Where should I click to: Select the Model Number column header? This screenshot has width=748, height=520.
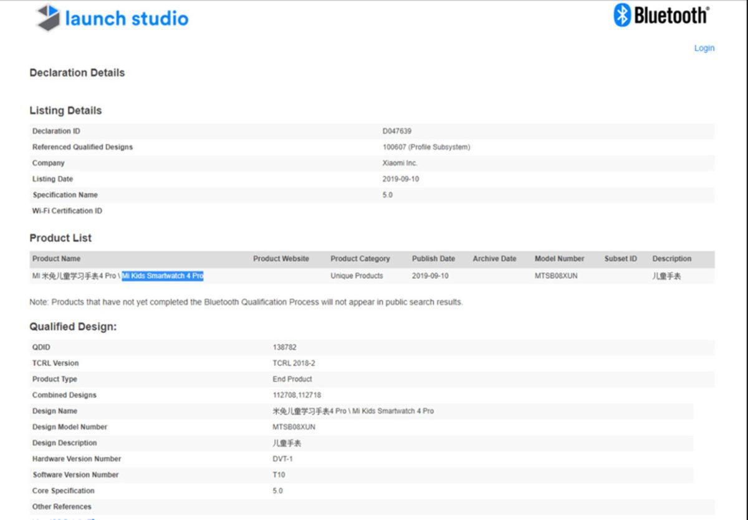point(559,259)
